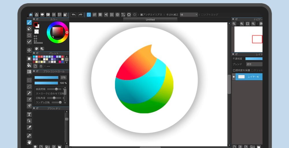This screenshot has height=148, width=289.
Task: Click the red navigator viewport rectangle
Action: pos(257,39)
